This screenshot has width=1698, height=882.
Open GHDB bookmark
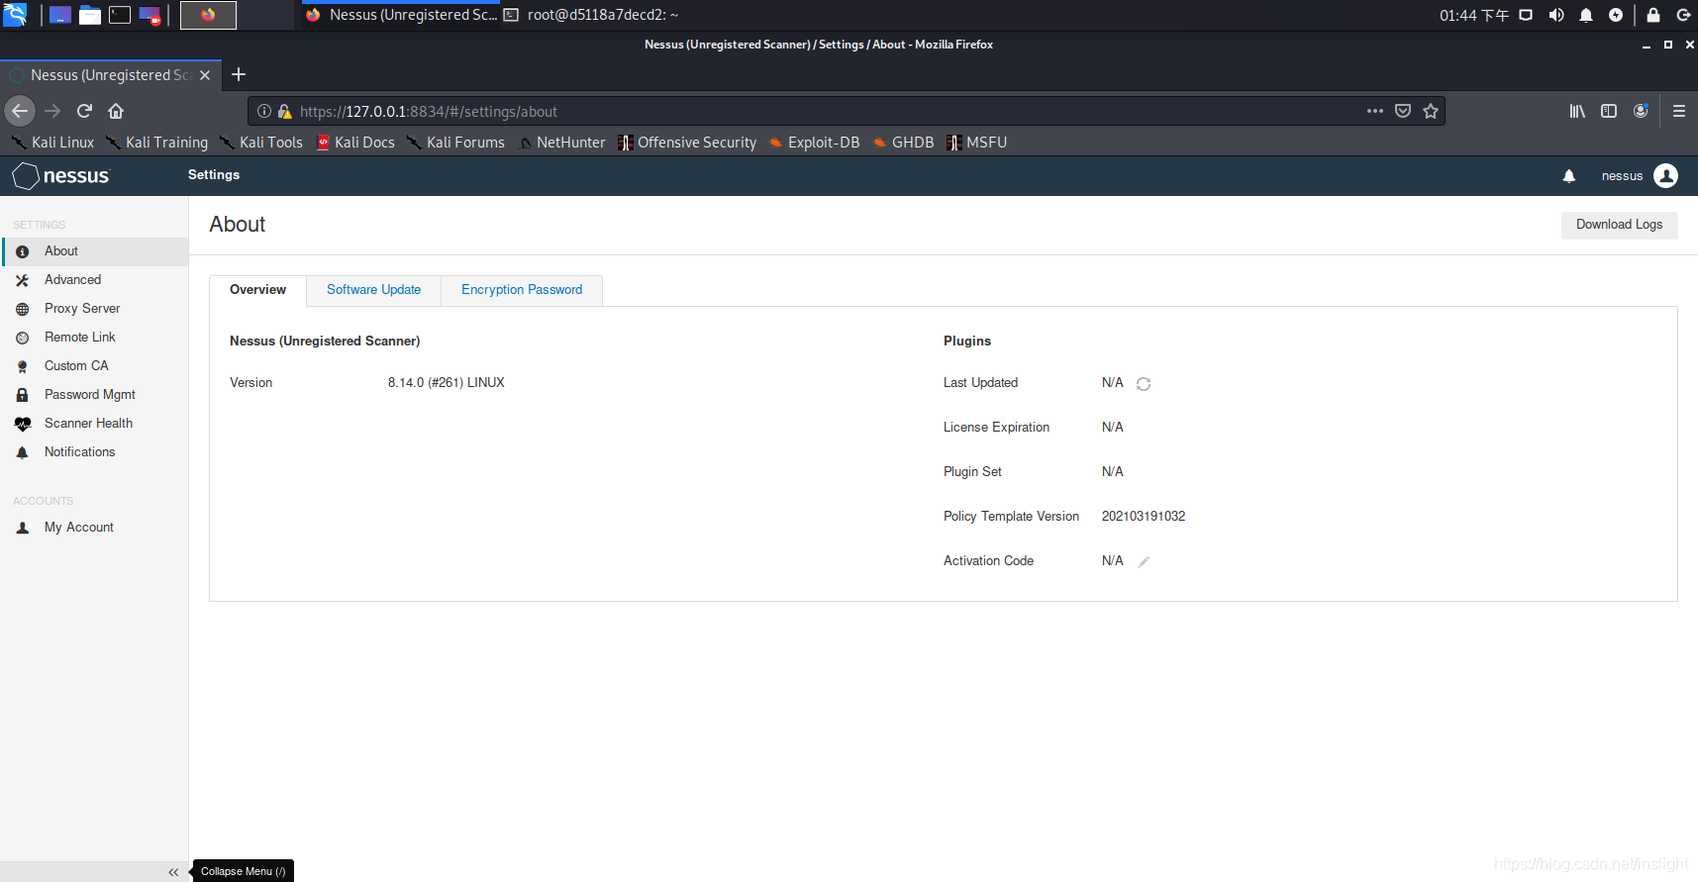click(x=903, y=143)
